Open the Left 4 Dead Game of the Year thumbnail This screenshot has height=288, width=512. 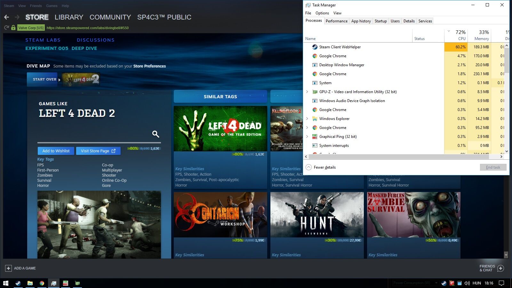tap(220, 129)
